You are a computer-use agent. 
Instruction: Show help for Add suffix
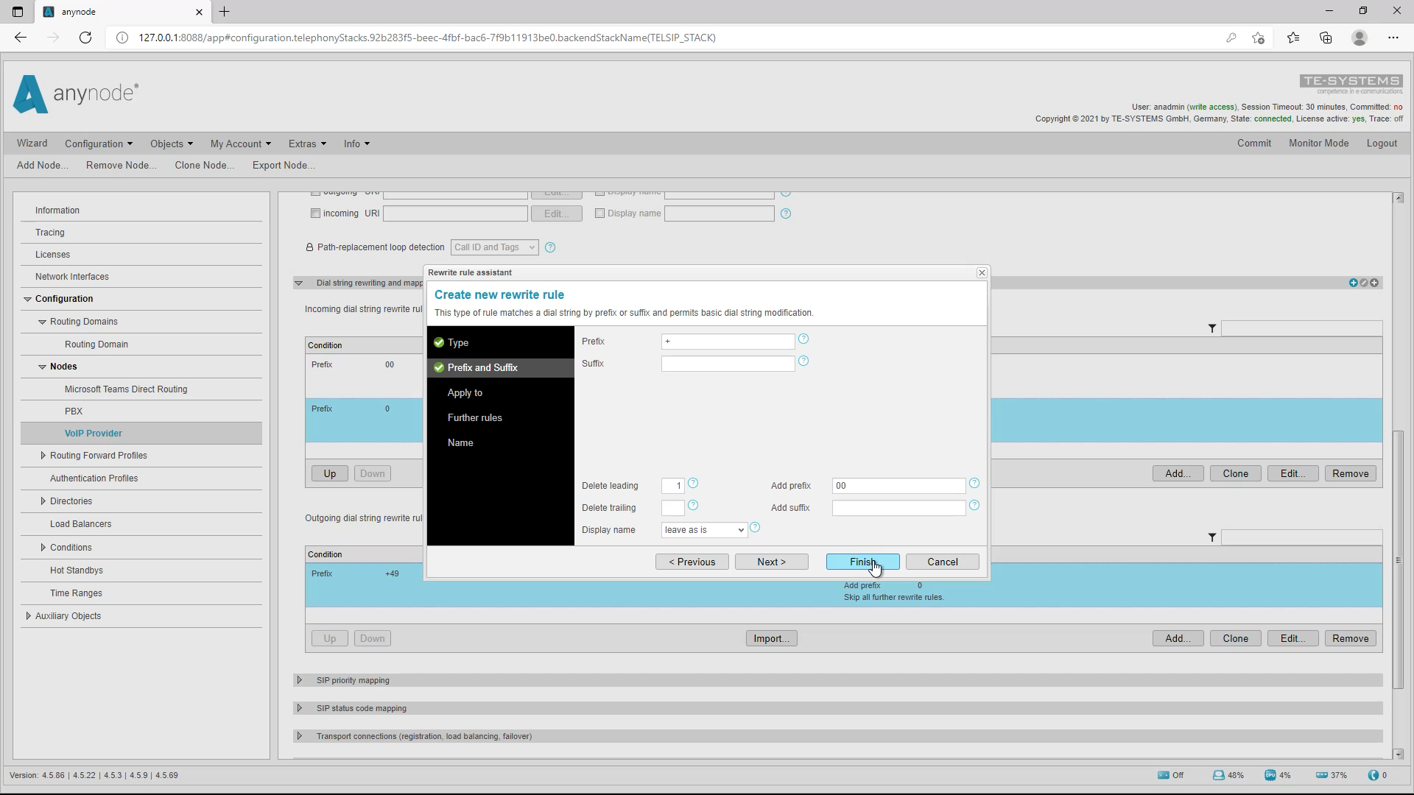coord(974,506)
